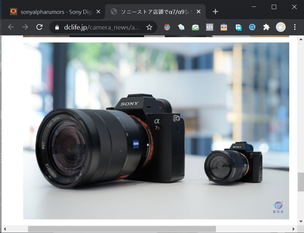Open the grey code brackets extension
Image resolution: width=304 pixels, height=233 pixels.
210,27
